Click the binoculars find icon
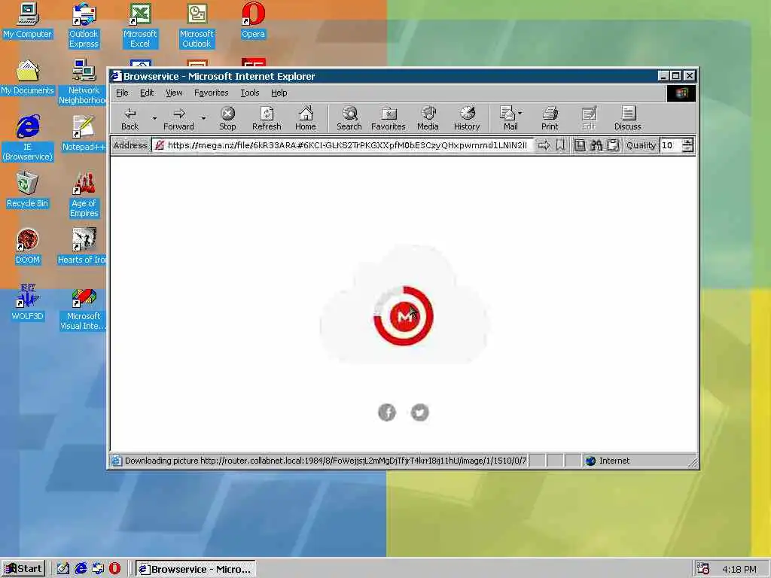This screenshot has width=771, height=578. [596, 145]
